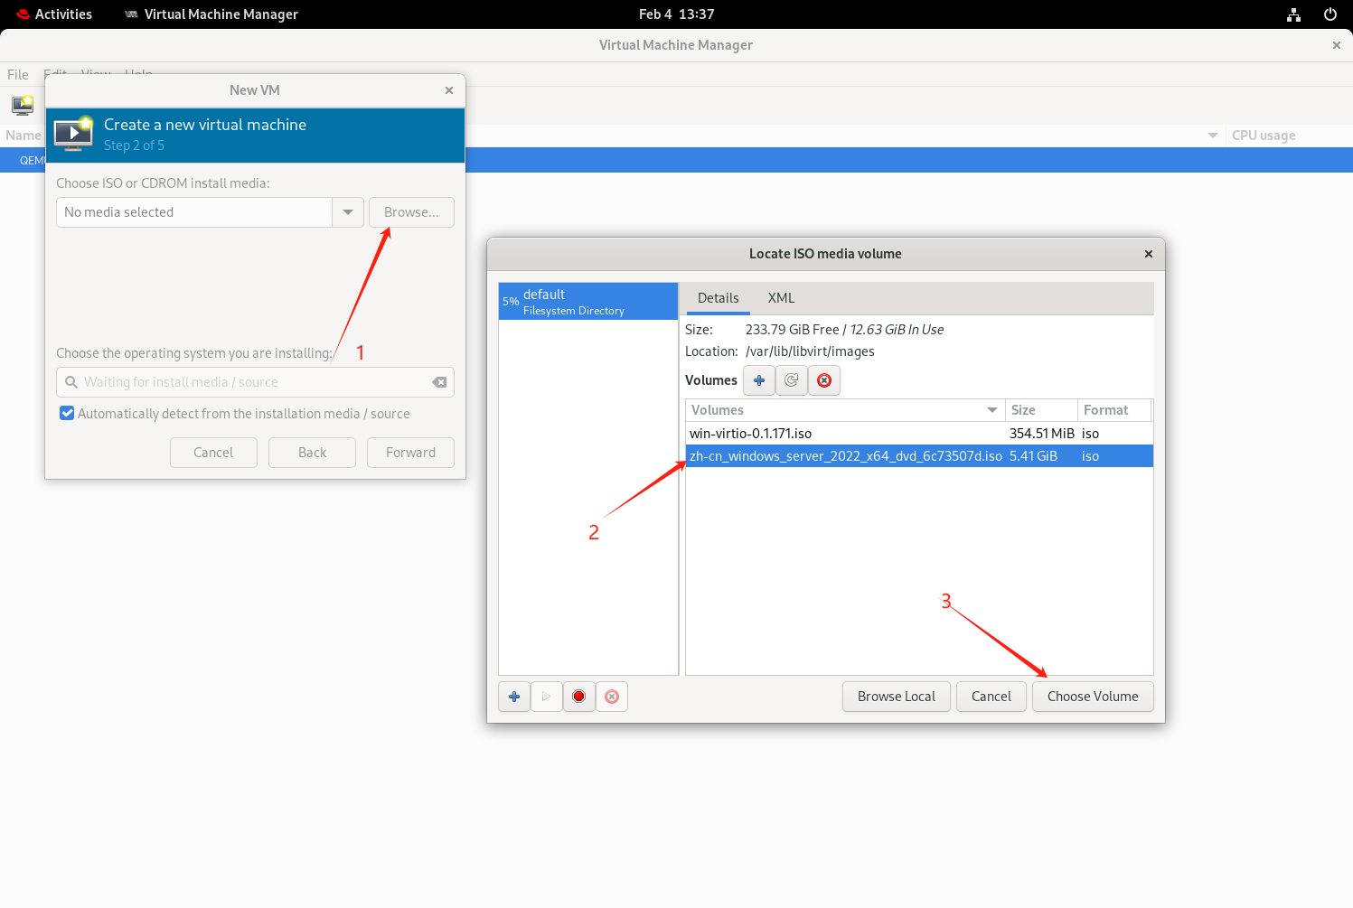Click Browse Local button
This screenshot has width=1353, height=908.
897,697
